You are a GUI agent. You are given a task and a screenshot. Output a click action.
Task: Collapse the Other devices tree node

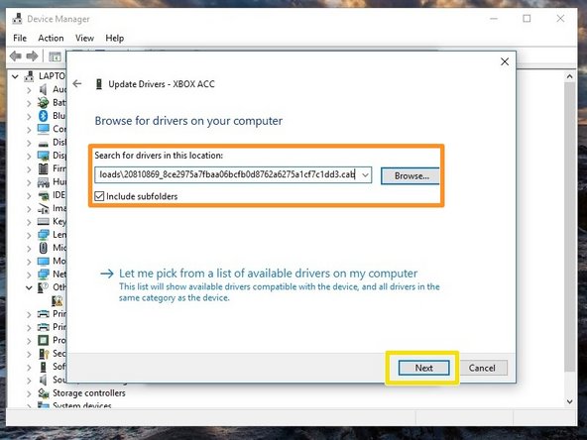click(29, 287)
